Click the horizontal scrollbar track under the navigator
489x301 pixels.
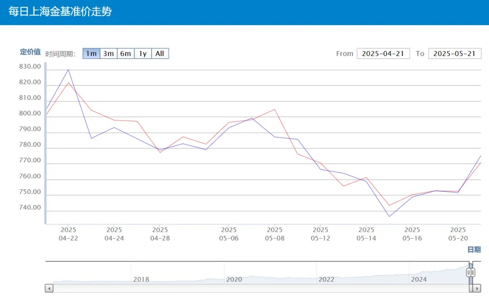[263, 288]
